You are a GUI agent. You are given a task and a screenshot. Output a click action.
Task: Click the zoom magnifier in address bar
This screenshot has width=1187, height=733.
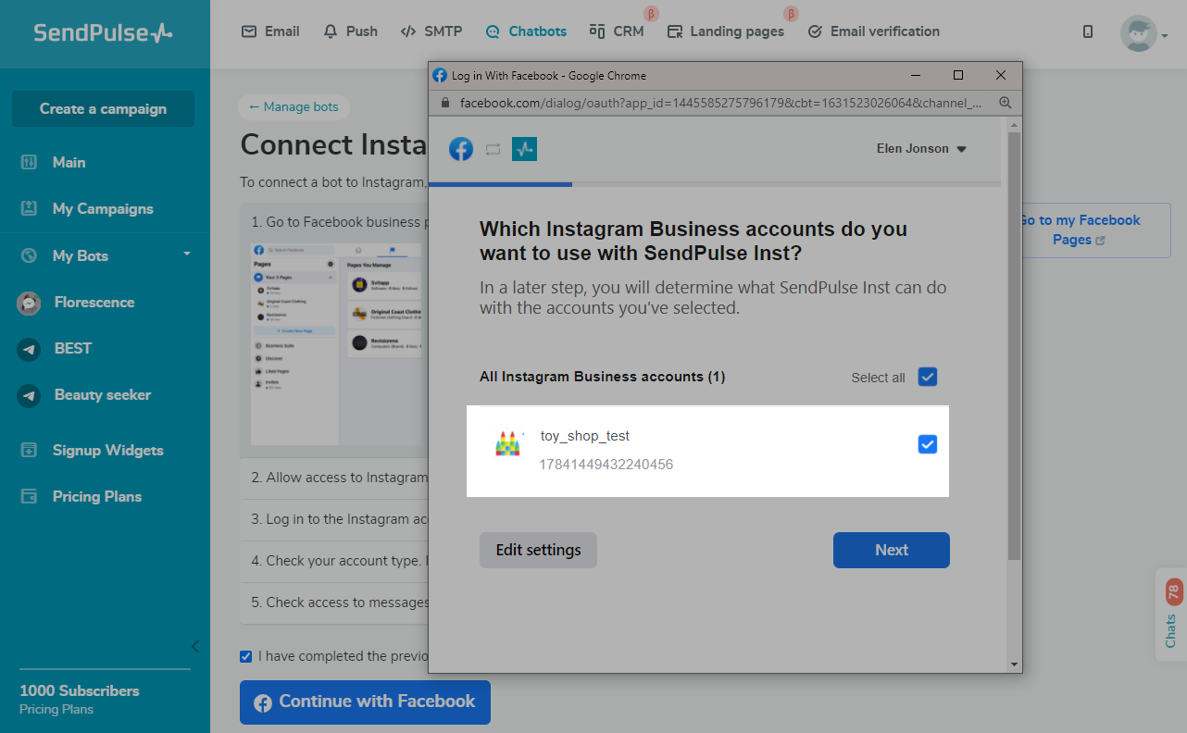point(1005,103)
